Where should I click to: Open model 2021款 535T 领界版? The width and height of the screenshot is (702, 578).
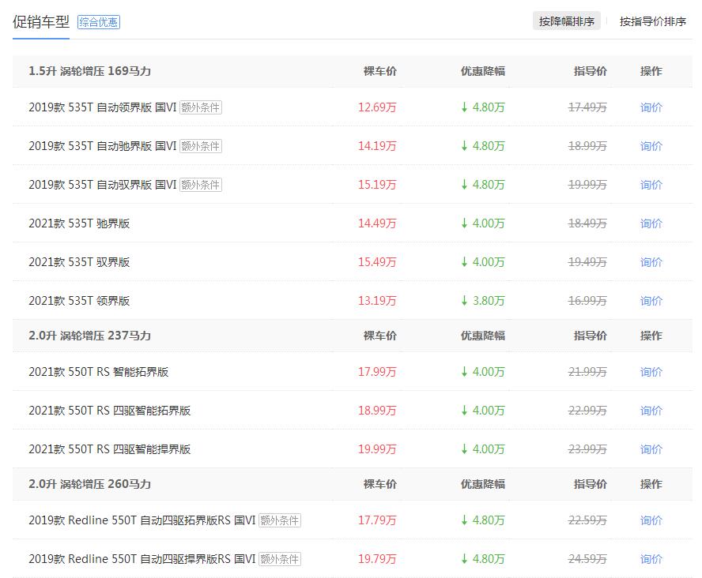pos(79,301)
